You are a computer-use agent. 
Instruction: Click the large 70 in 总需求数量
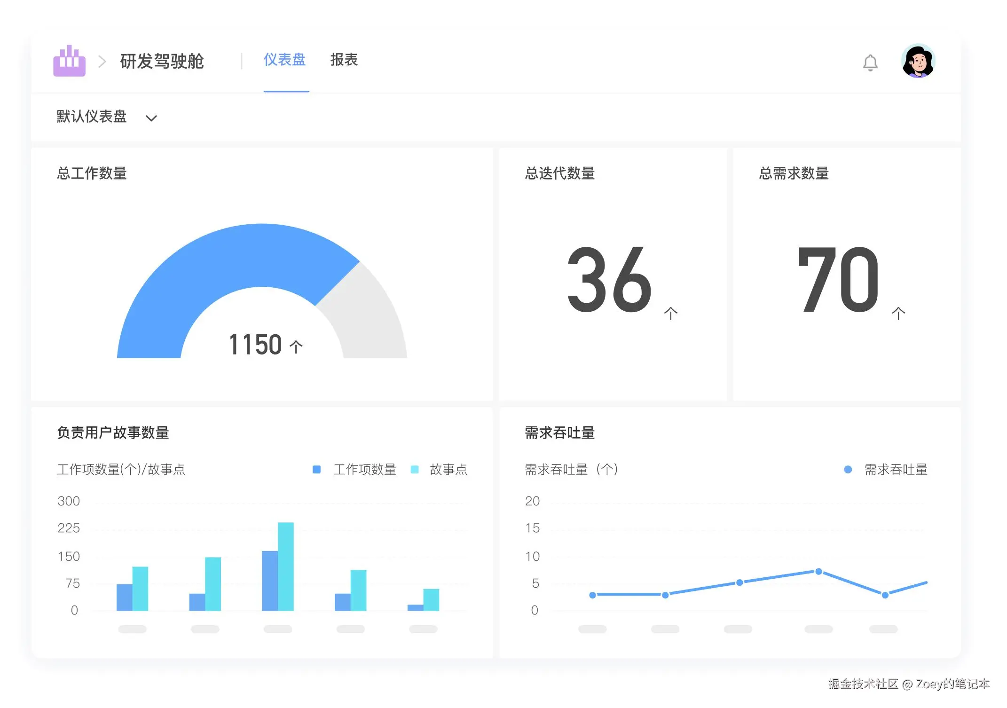(x=838, y=280)
